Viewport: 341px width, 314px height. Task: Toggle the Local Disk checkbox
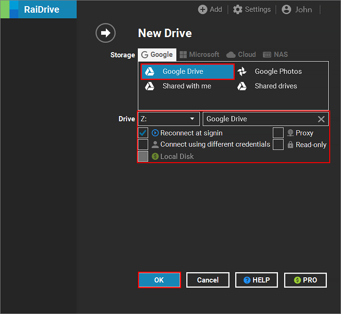[x=143, y=156]
